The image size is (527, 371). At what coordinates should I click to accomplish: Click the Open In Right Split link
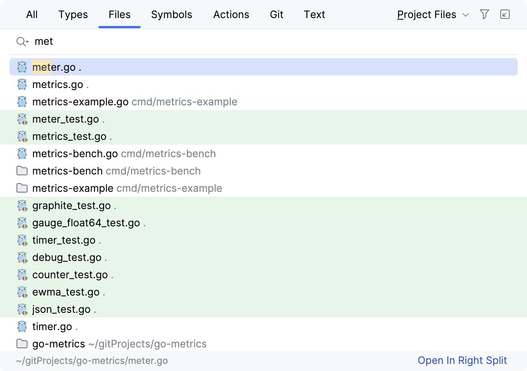click(x=462, y=360)
